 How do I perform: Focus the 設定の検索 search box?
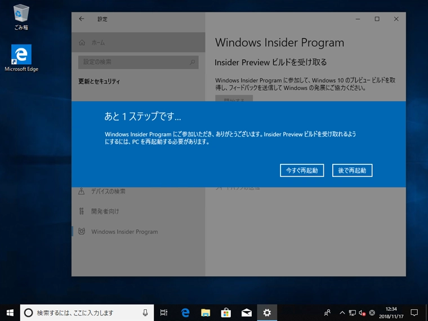point(139,63)
